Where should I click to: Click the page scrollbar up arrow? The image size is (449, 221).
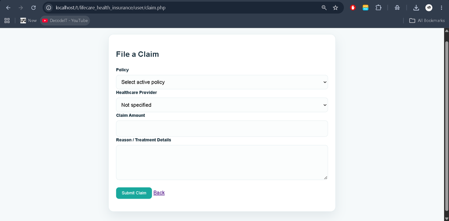click(x=446, y=31)
